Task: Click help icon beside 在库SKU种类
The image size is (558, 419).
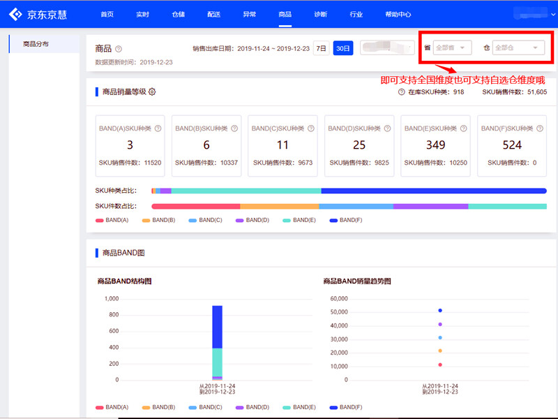Action: [x=402, y=92]
